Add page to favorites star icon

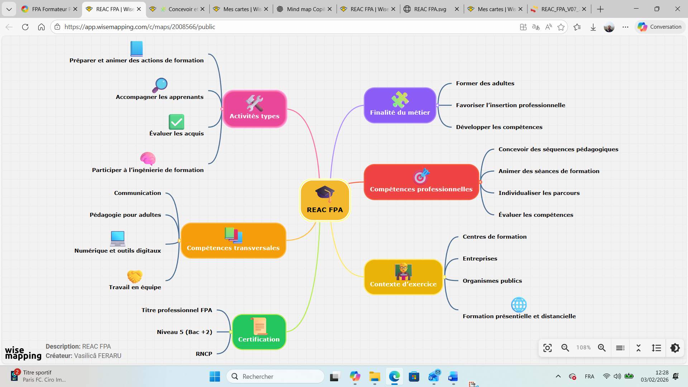561,27
